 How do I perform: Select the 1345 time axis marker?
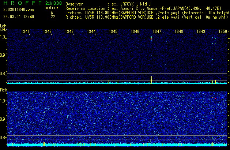113,31
